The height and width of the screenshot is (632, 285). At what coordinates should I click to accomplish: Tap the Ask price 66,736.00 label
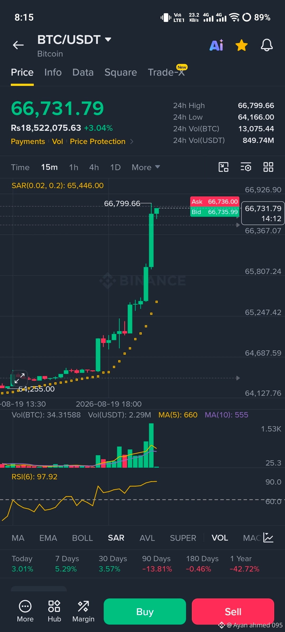pyautogui.click(x=215, y=202)
